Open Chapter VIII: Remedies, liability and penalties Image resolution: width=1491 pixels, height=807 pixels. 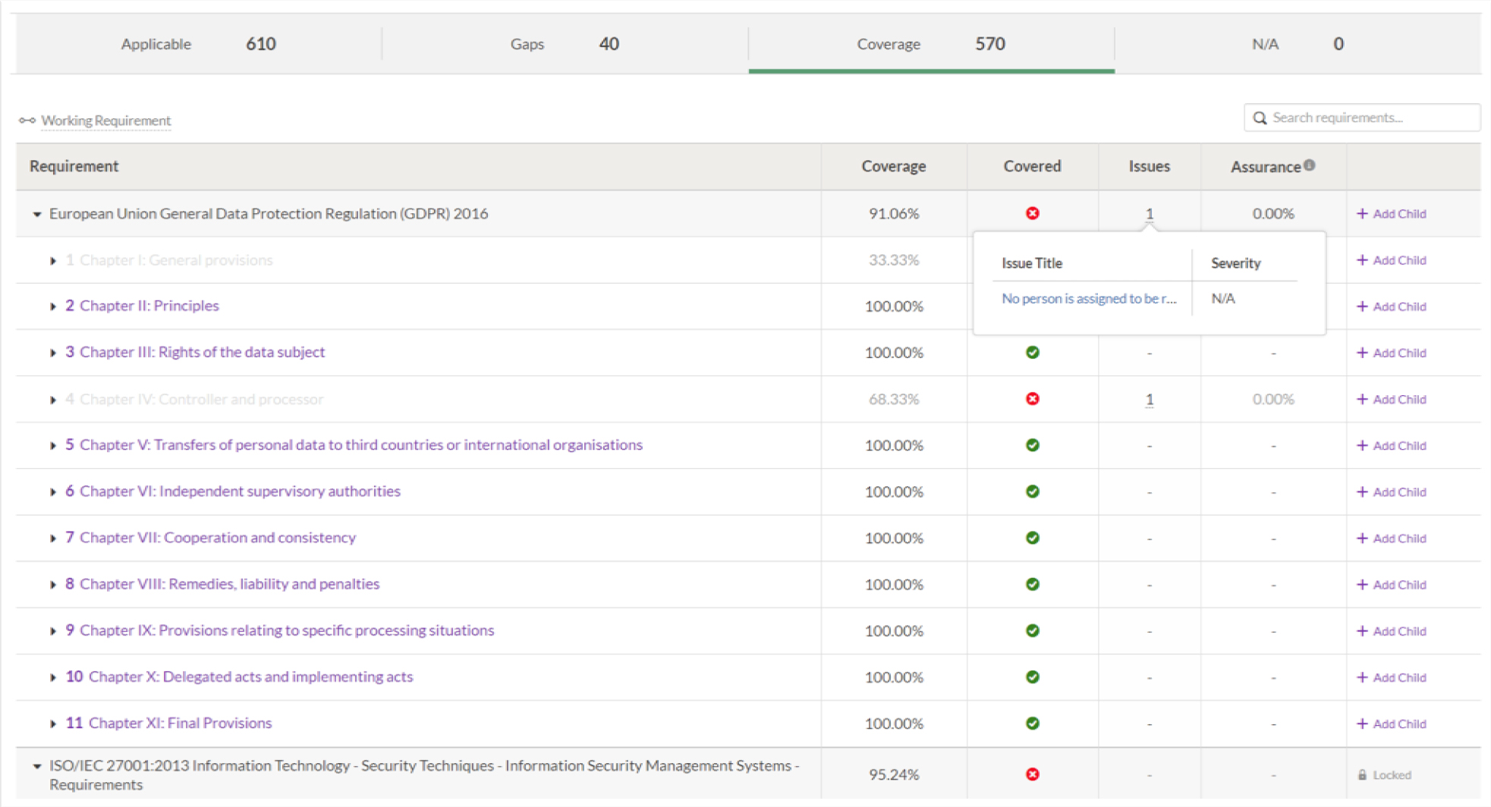(x=229, y=583)
